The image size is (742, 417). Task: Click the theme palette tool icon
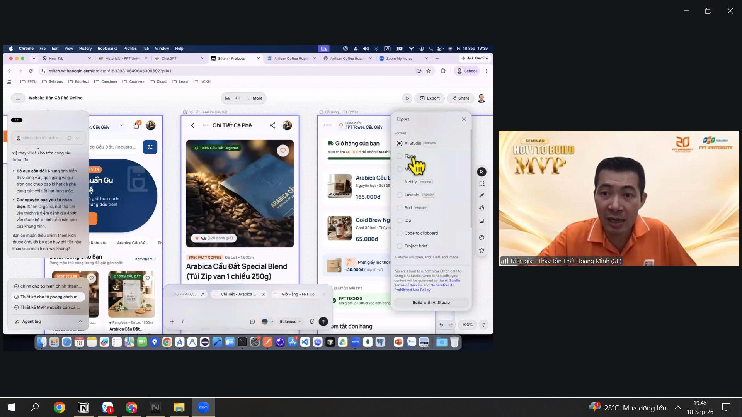(x=482, y=237)
